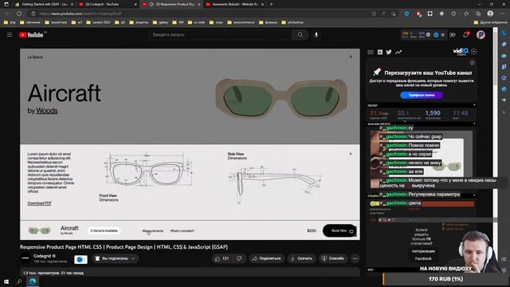Click the vidIQ video thumbnail preview
Viewport: 510px width, 287px height.
(421, 159)
